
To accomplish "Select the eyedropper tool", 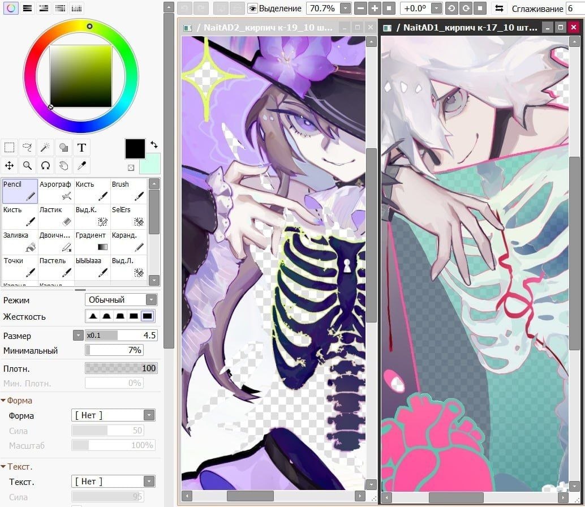I will tap(81, 166).
